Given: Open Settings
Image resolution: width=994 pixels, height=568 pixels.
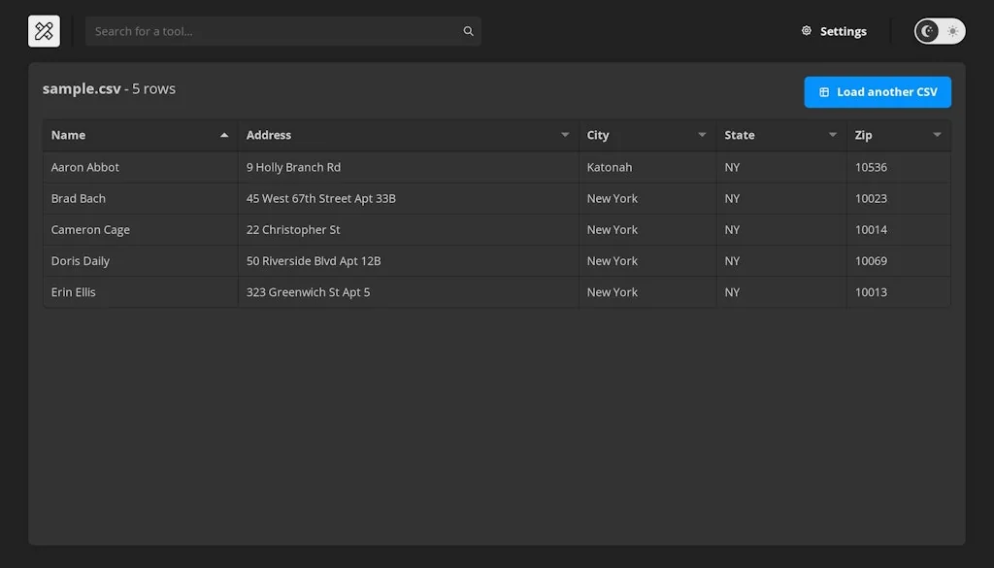Looking at the screenshot, I should tap(834, 31).
